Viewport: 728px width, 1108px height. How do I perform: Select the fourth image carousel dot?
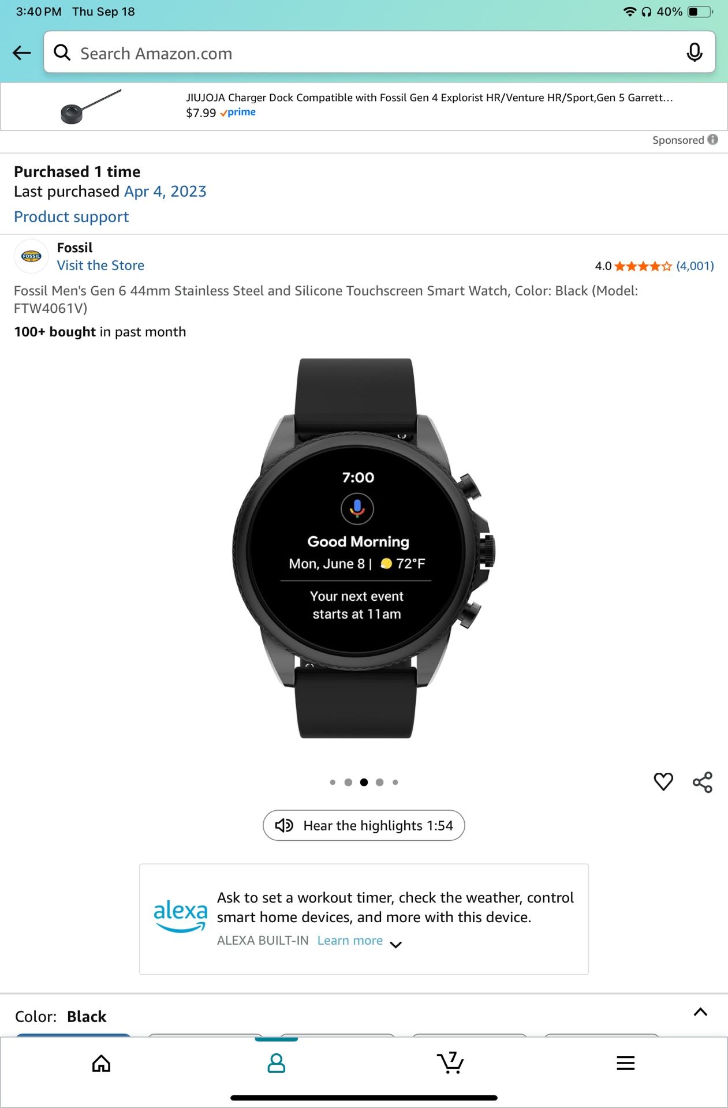click(x=379, y=783)
